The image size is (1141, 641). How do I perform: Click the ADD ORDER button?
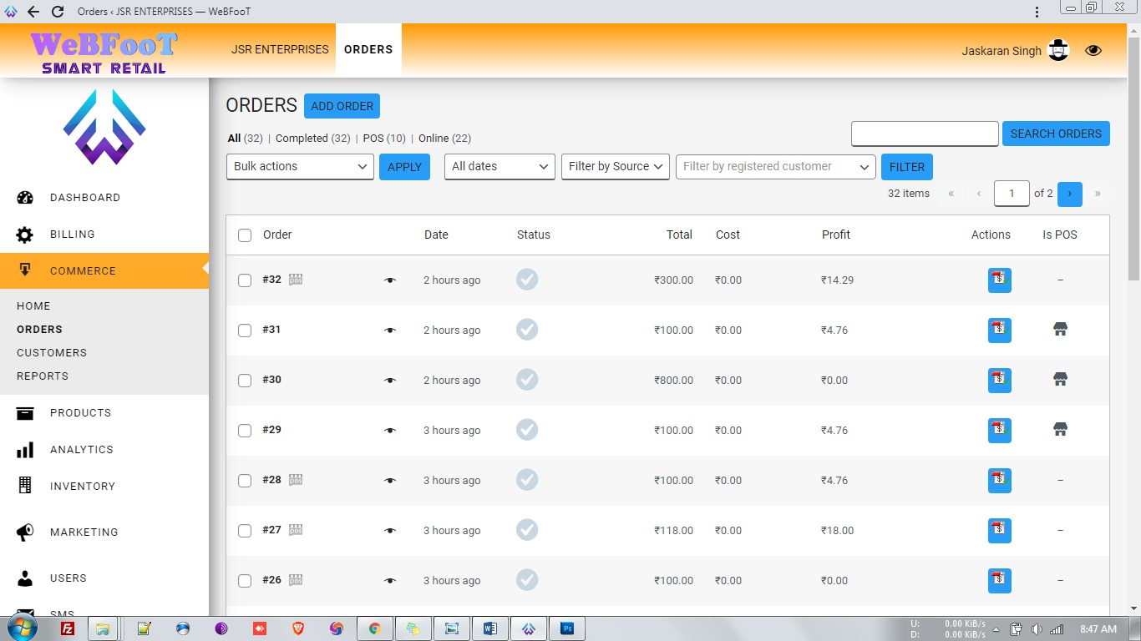pos(342,106)
